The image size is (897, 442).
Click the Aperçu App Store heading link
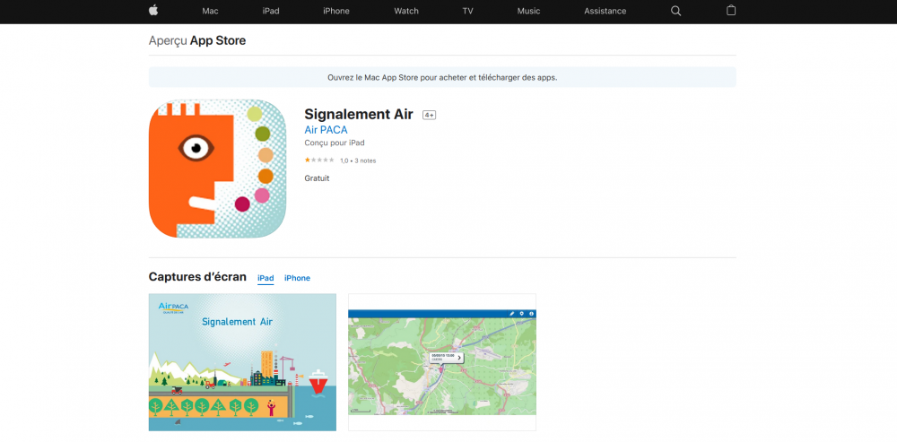click(197, 40)
